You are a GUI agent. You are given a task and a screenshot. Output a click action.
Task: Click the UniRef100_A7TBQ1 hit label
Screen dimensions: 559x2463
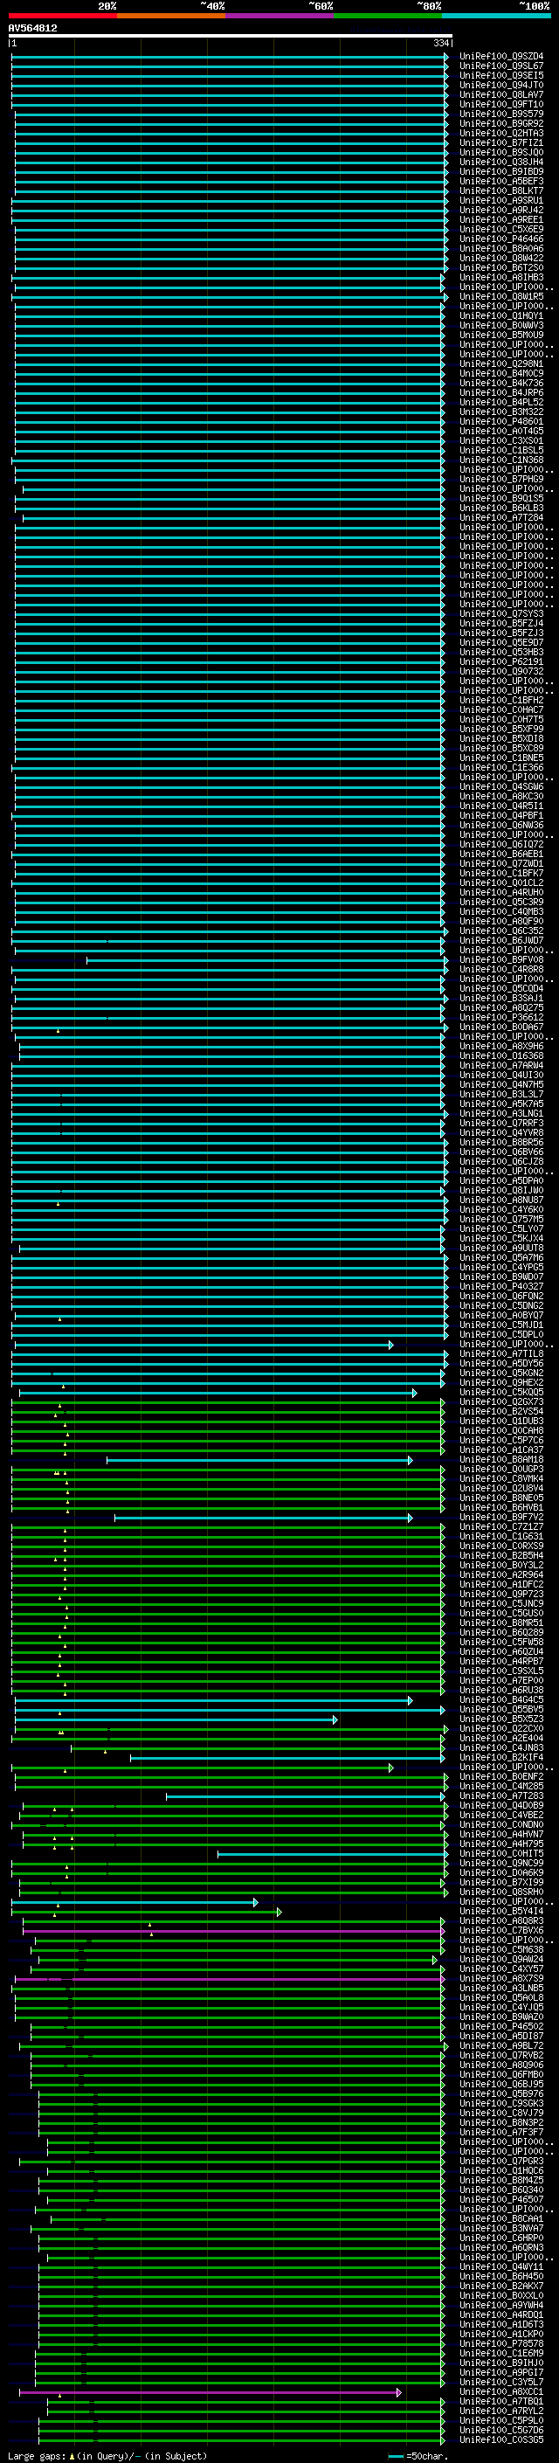coord(500,2403)
